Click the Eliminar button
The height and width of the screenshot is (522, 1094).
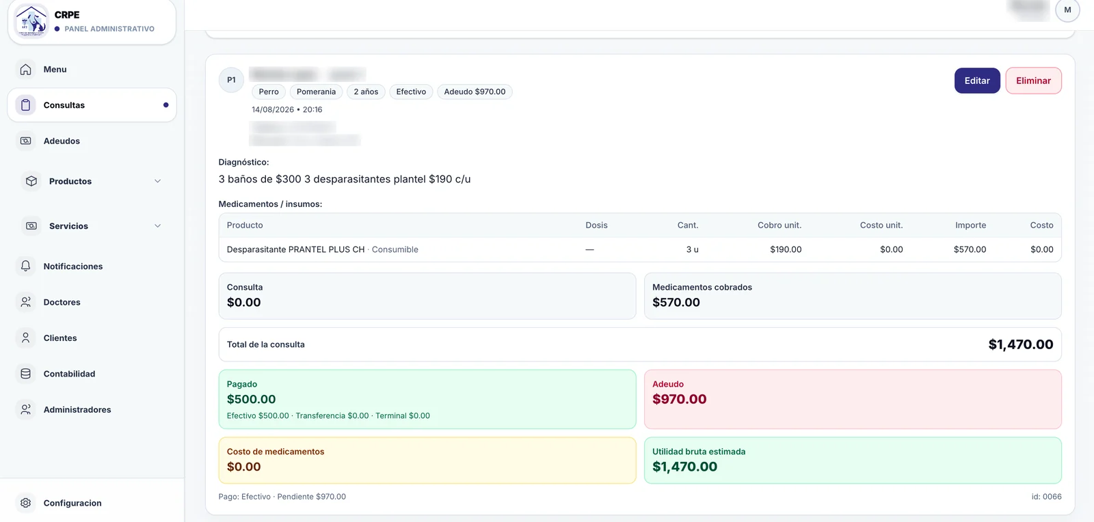coord(1033,81)
